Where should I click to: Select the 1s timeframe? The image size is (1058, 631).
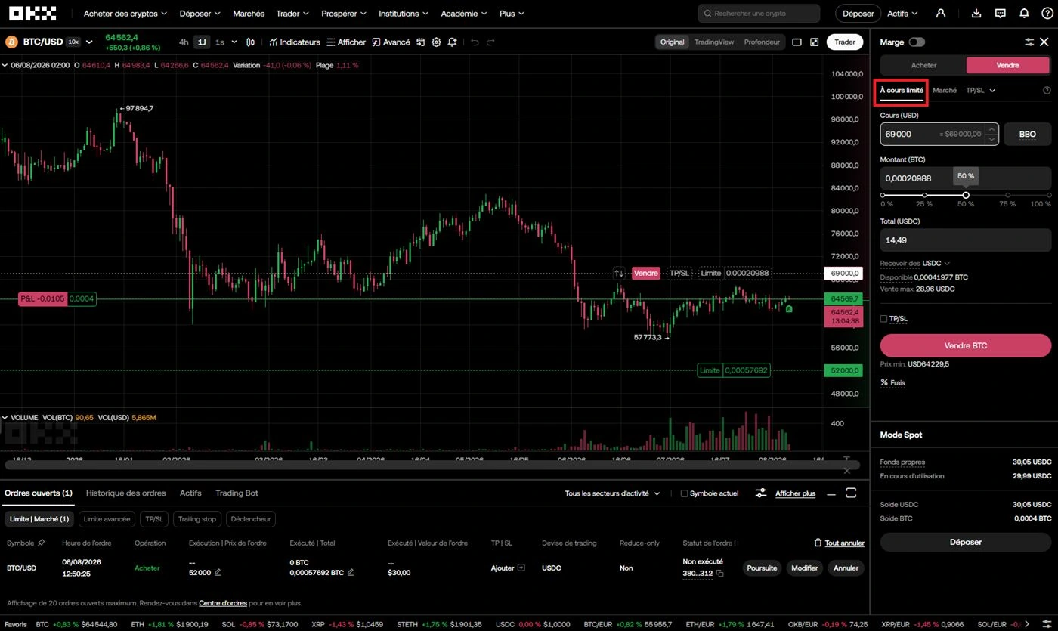(220, 42)
